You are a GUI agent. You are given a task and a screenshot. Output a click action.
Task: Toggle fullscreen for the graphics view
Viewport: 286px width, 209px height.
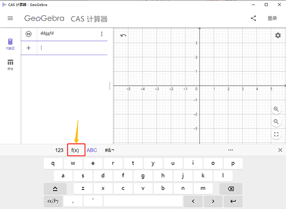(x=276, y=134)
